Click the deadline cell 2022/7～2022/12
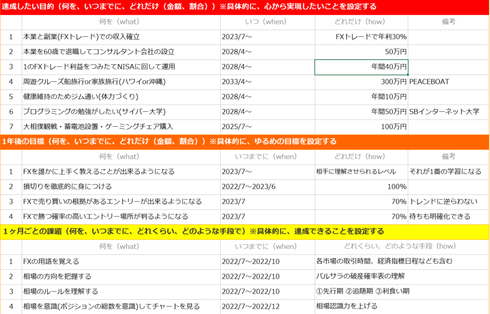 267,306
